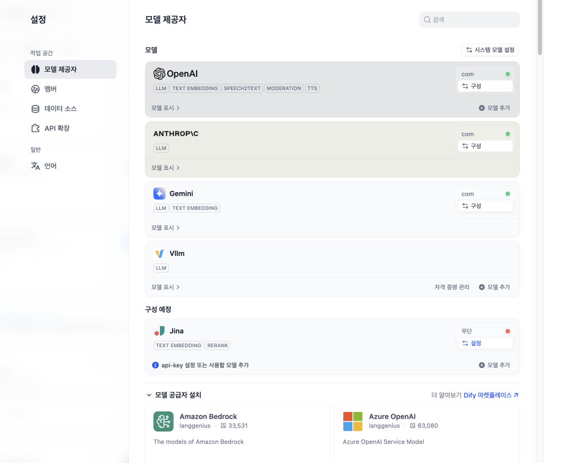Click the Vllm provider icon
Screen dimensions: 587x463
point(159,254)
